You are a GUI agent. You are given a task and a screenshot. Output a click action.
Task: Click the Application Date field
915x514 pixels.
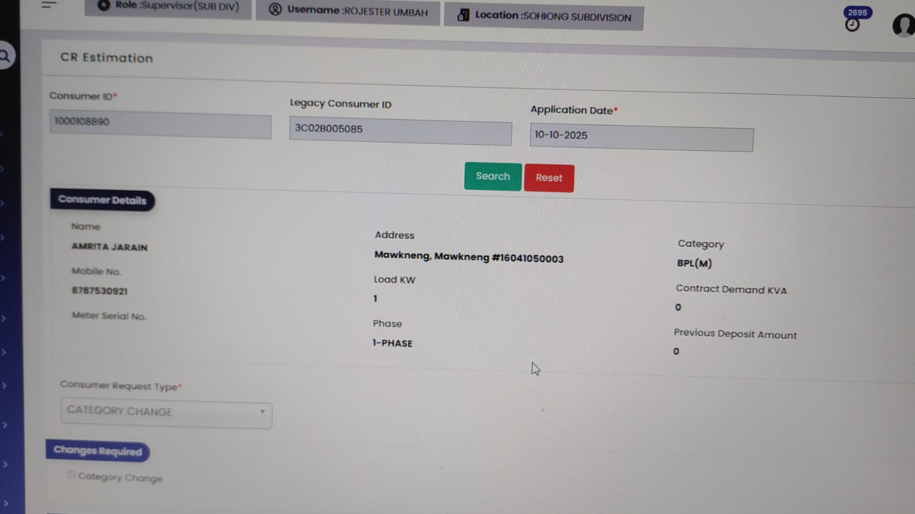[x=641, y=137]
